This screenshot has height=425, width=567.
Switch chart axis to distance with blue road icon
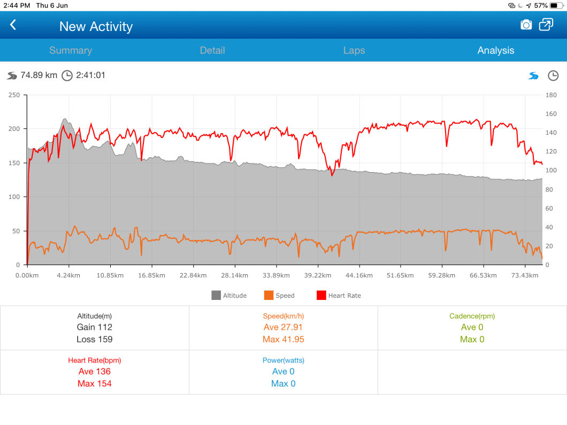pyautogui.click(x=533, y=76)
